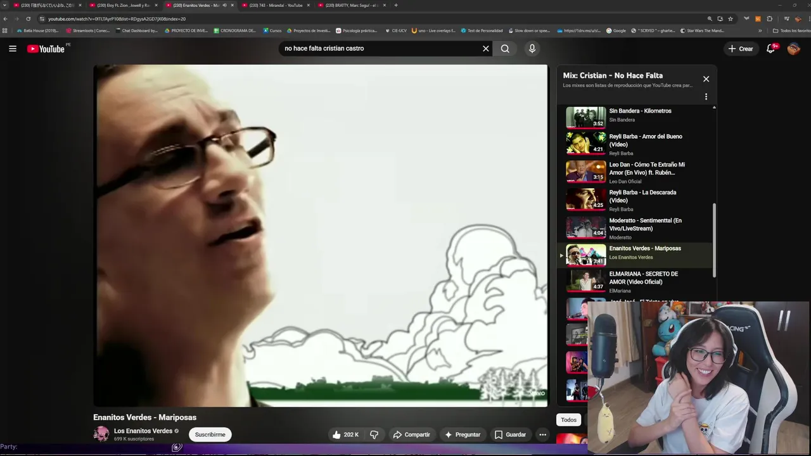Open the YouTube hamburger guide menu

tap(12, 48)
